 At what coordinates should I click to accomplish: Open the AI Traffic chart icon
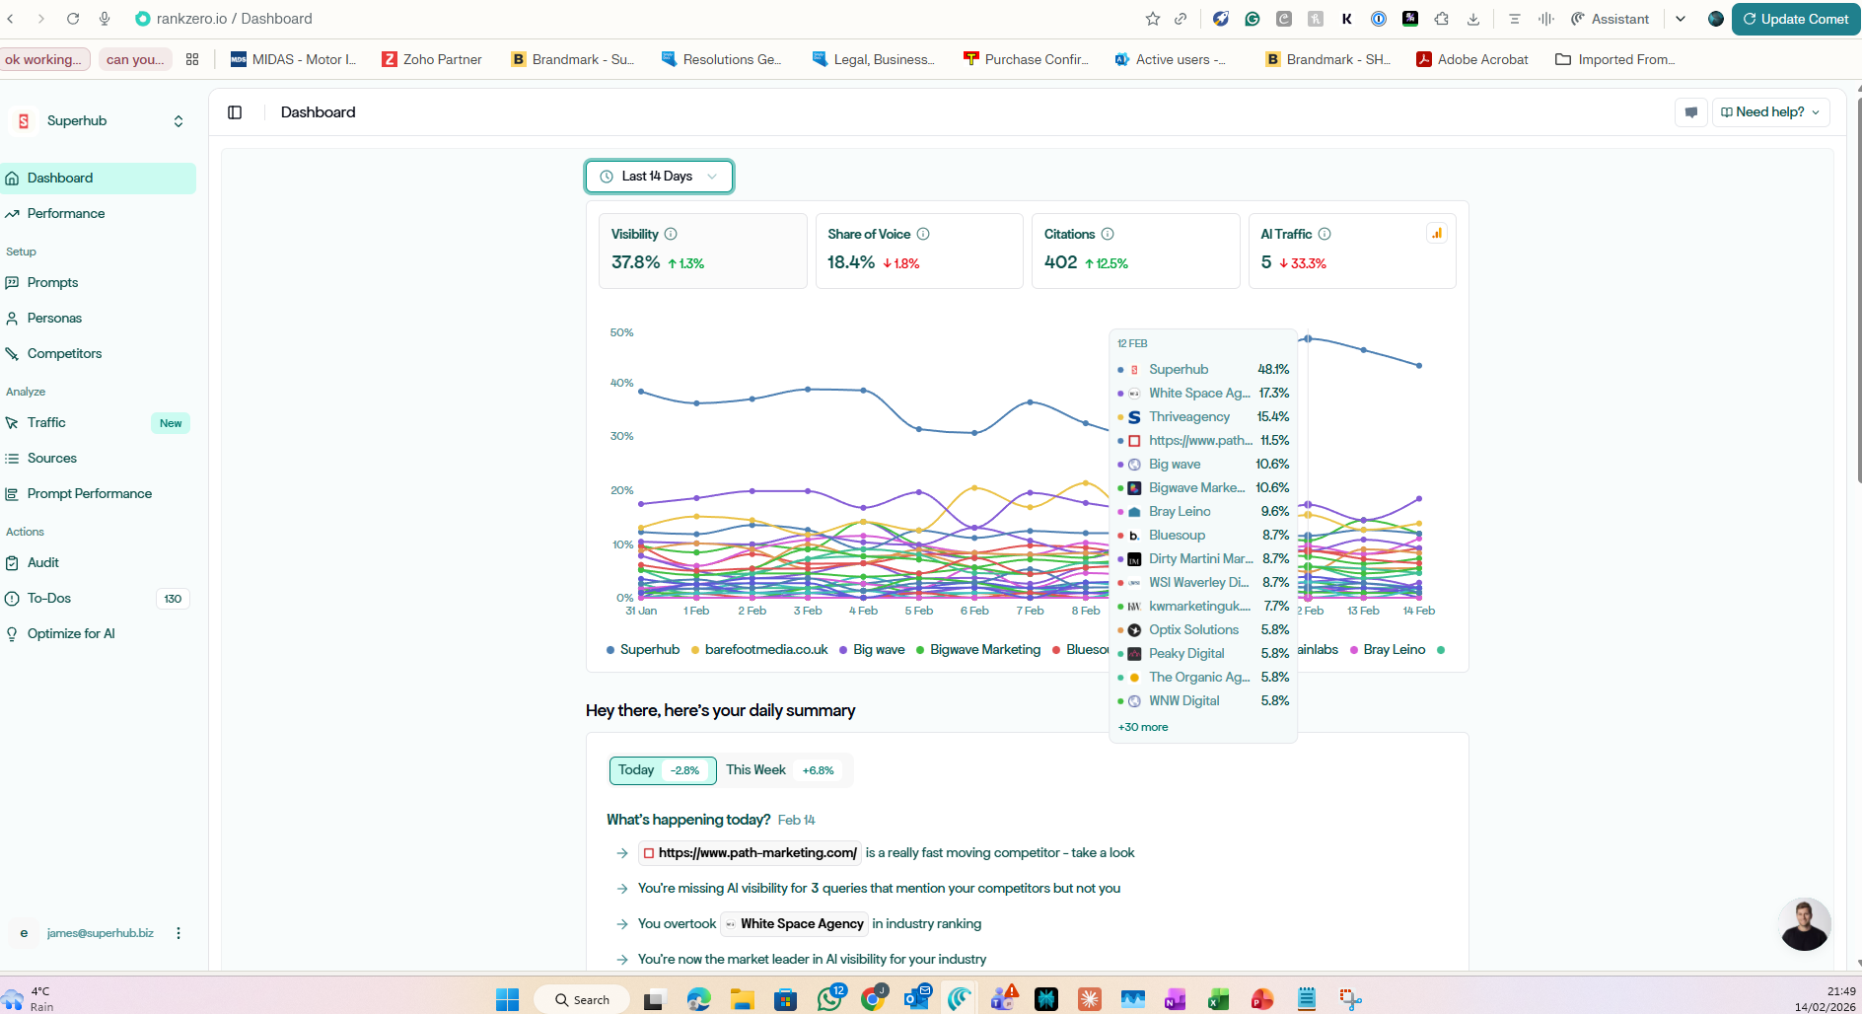(1436, 234)
